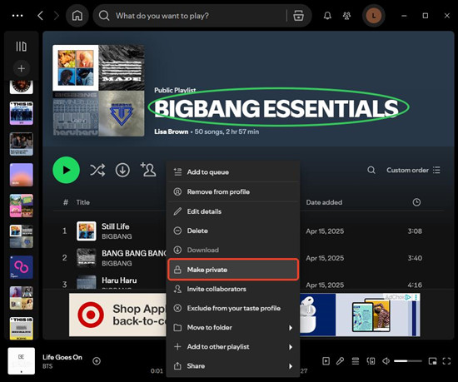
Task: Sort by duration clock icon
Action: [x=416, y=202]
